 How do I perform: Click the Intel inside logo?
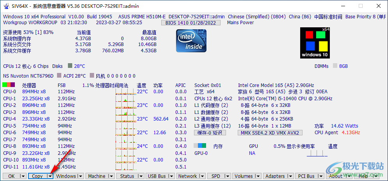[191, 41]
